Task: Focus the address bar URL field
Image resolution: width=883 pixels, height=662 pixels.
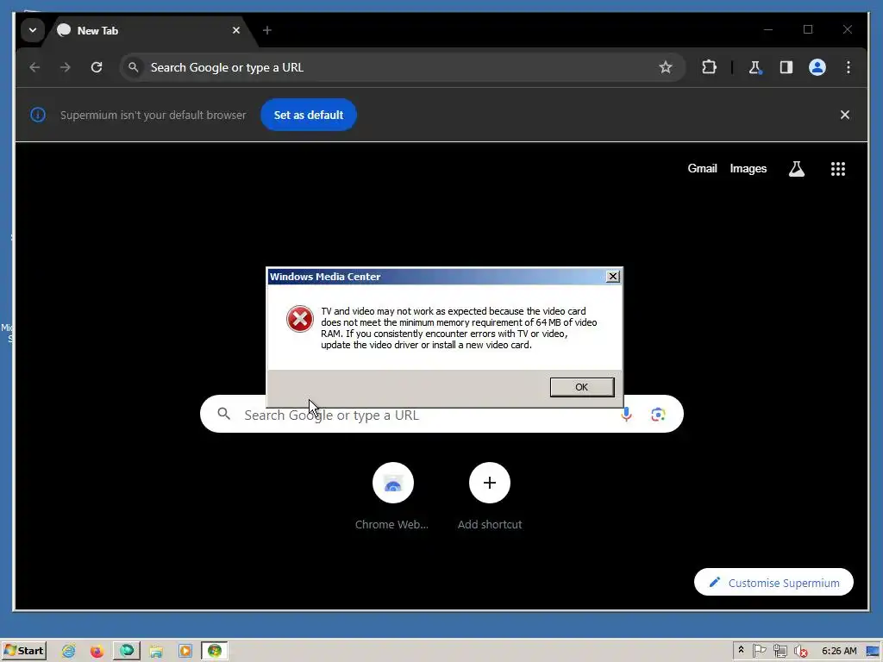Action: coord(403,67)
